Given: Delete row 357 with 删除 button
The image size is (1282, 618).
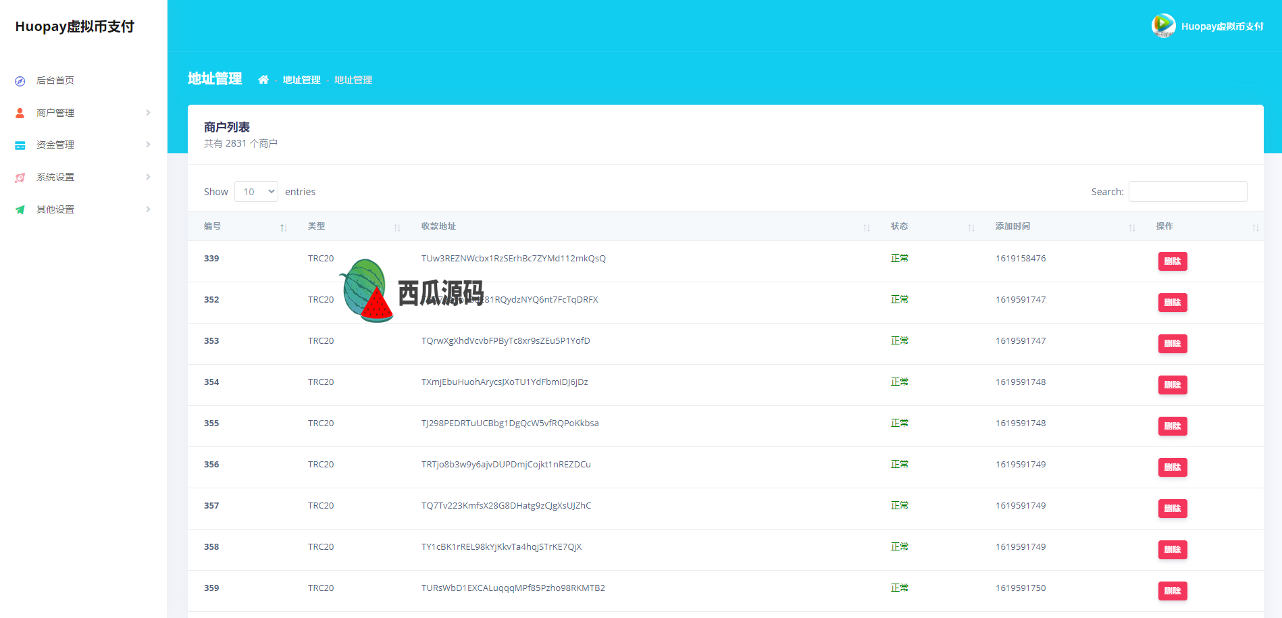Looking at the screenshot, I should 1173,509.
